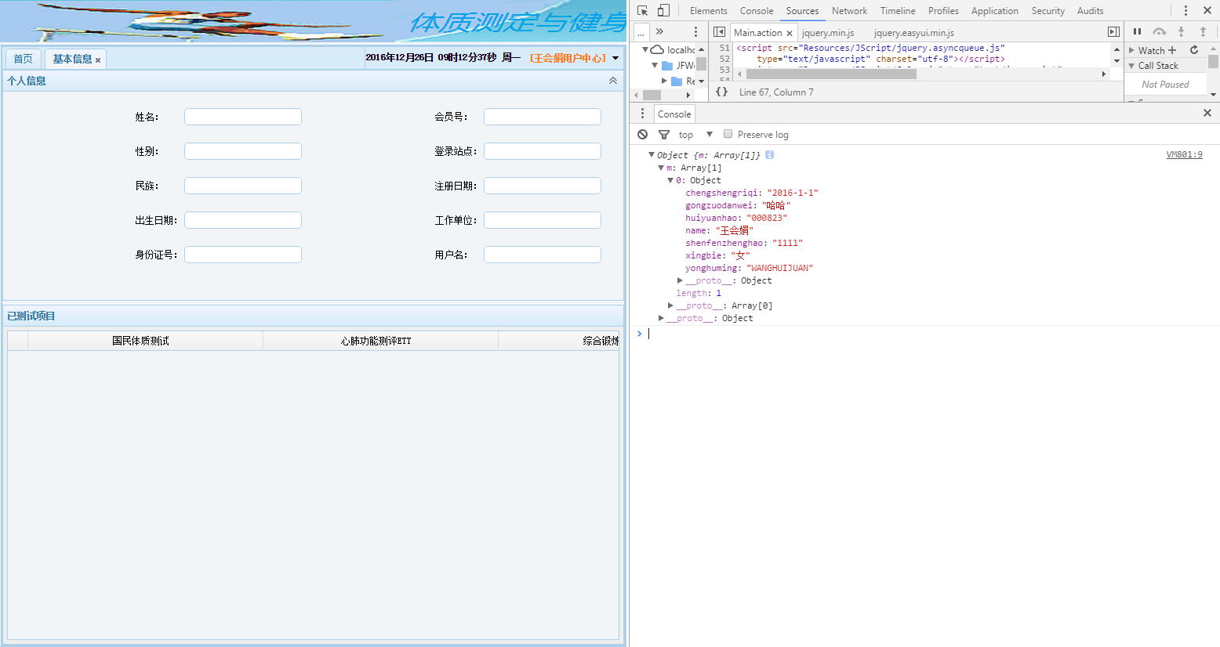This screenshot has width=1220, height=647.
Task: Focus the 会员号 input field
Action: pyautogui.click(x=543, y=117)
